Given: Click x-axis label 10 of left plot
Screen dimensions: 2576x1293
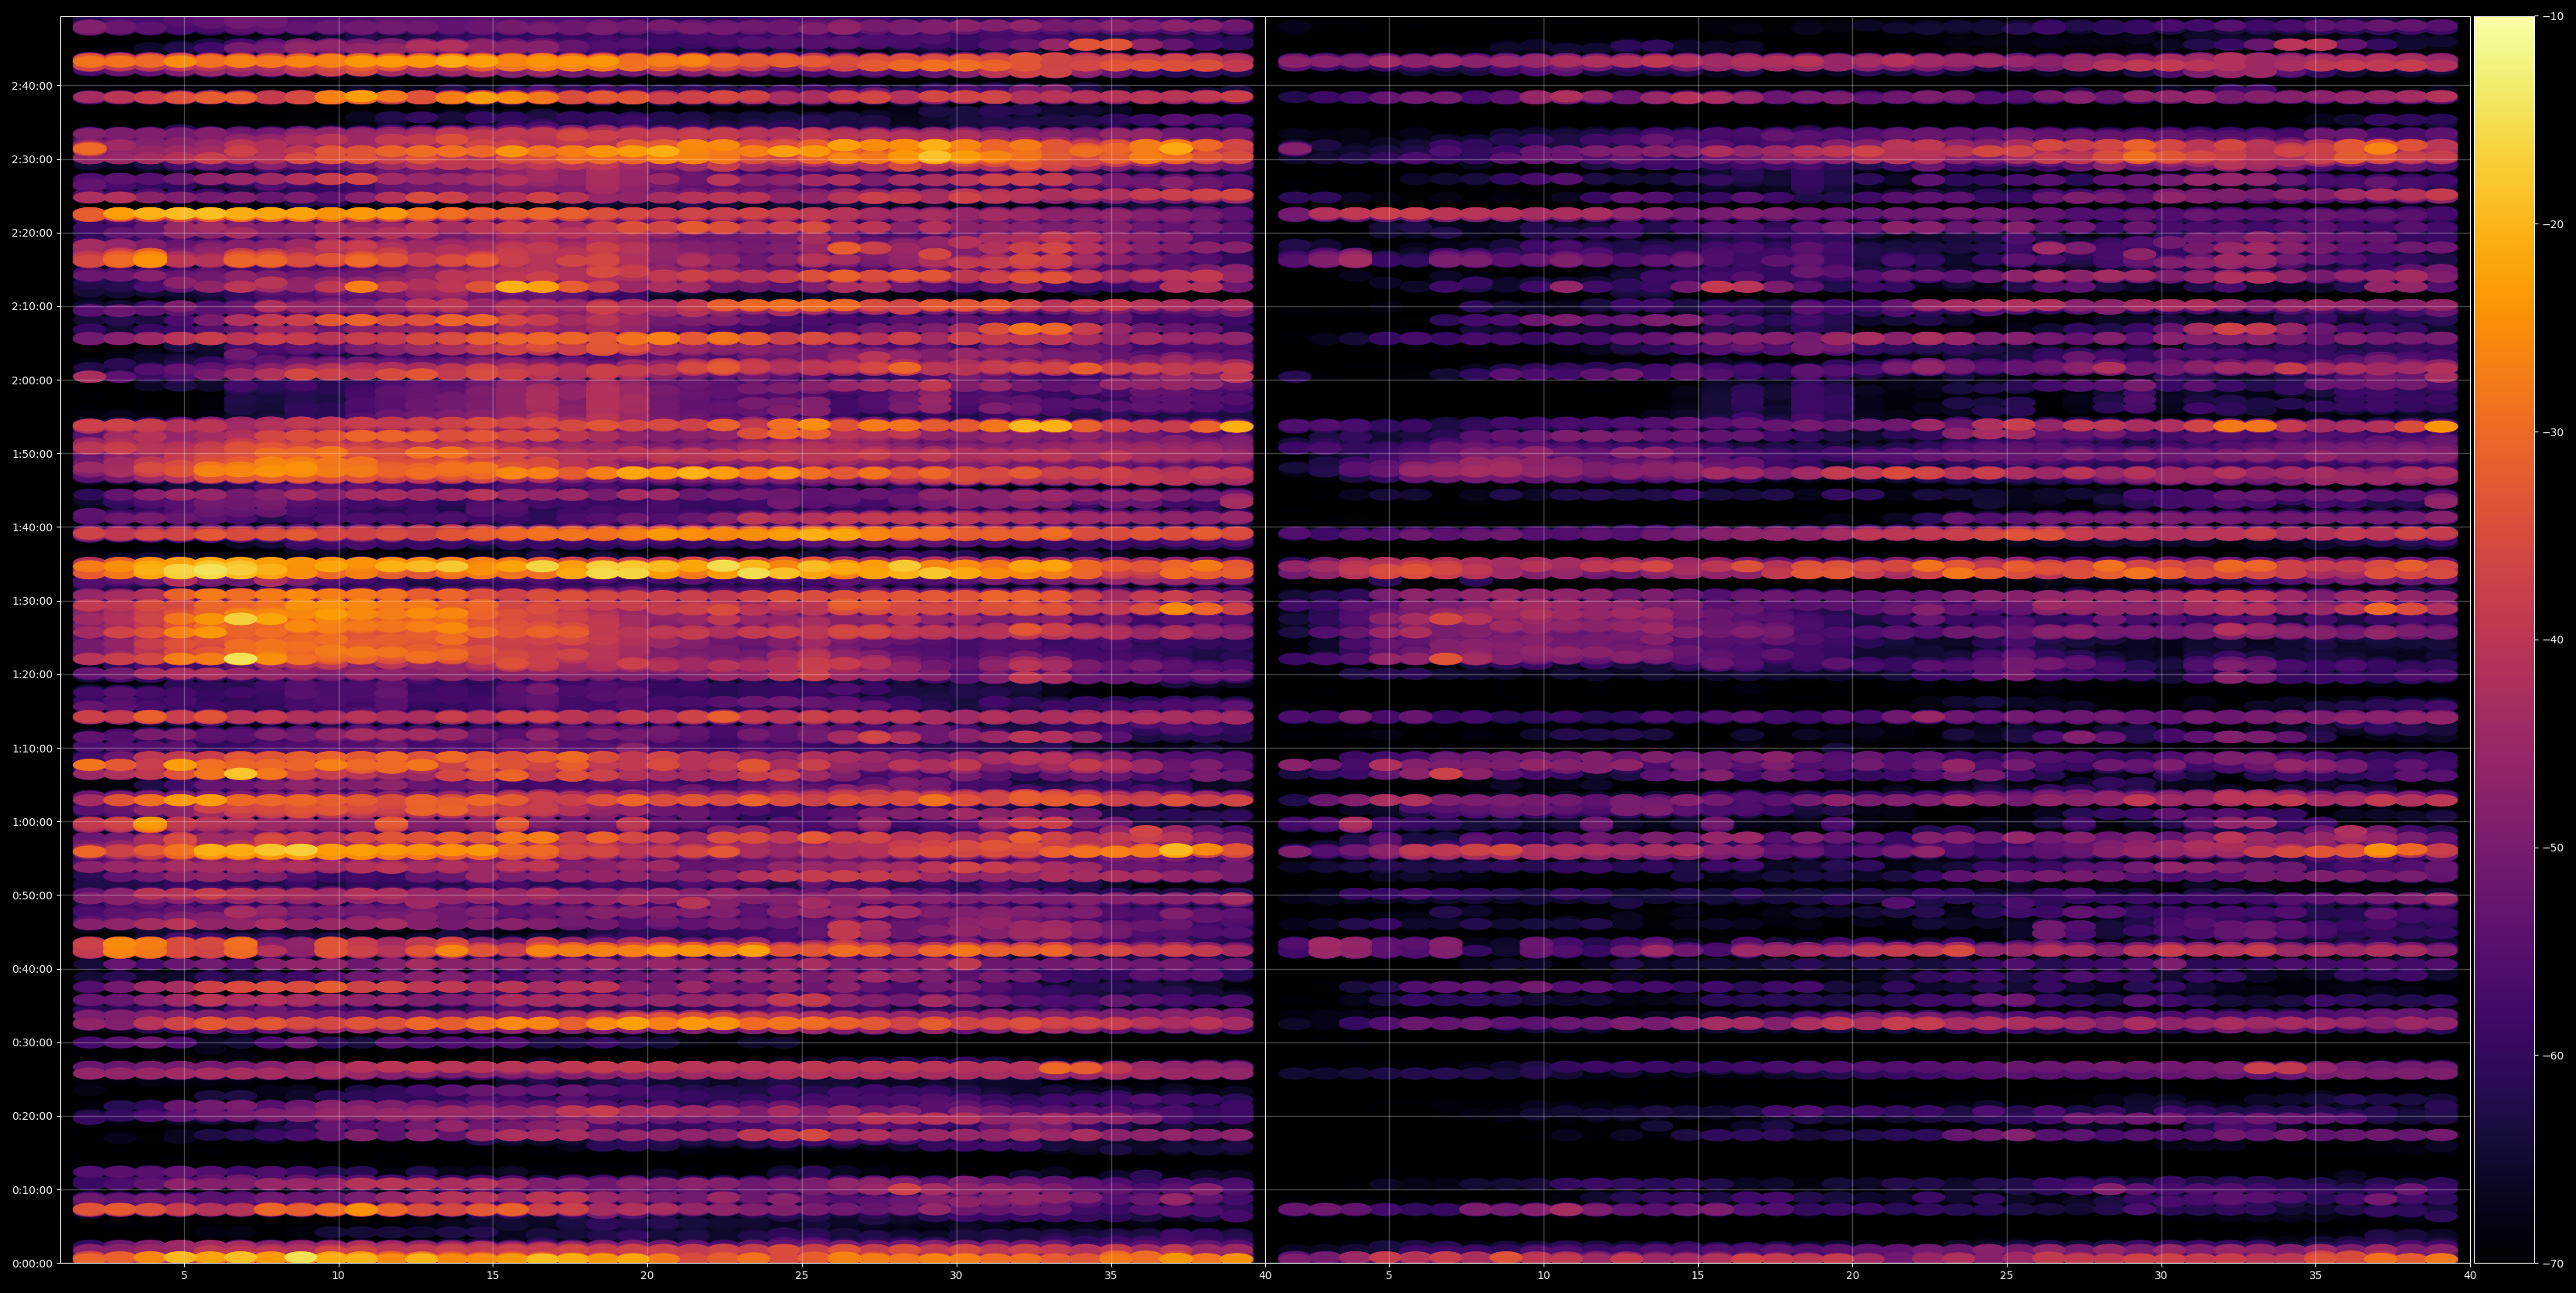Looking at the screenshot, I should click(338, 1276).
